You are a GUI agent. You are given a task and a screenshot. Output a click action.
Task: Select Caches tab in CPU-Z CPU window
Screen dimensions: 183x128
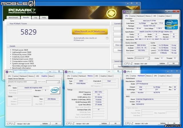133,16
